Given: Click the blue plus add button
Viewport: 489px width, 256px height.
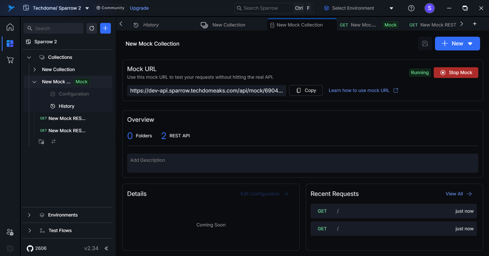Looking at the screenshot, I should (105, 28).
